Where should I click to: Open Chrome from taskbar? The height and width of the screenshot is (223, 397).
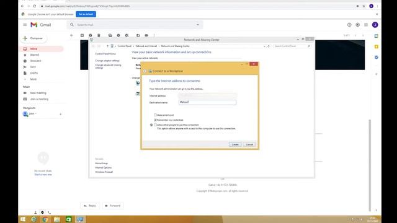click(45, 219)
